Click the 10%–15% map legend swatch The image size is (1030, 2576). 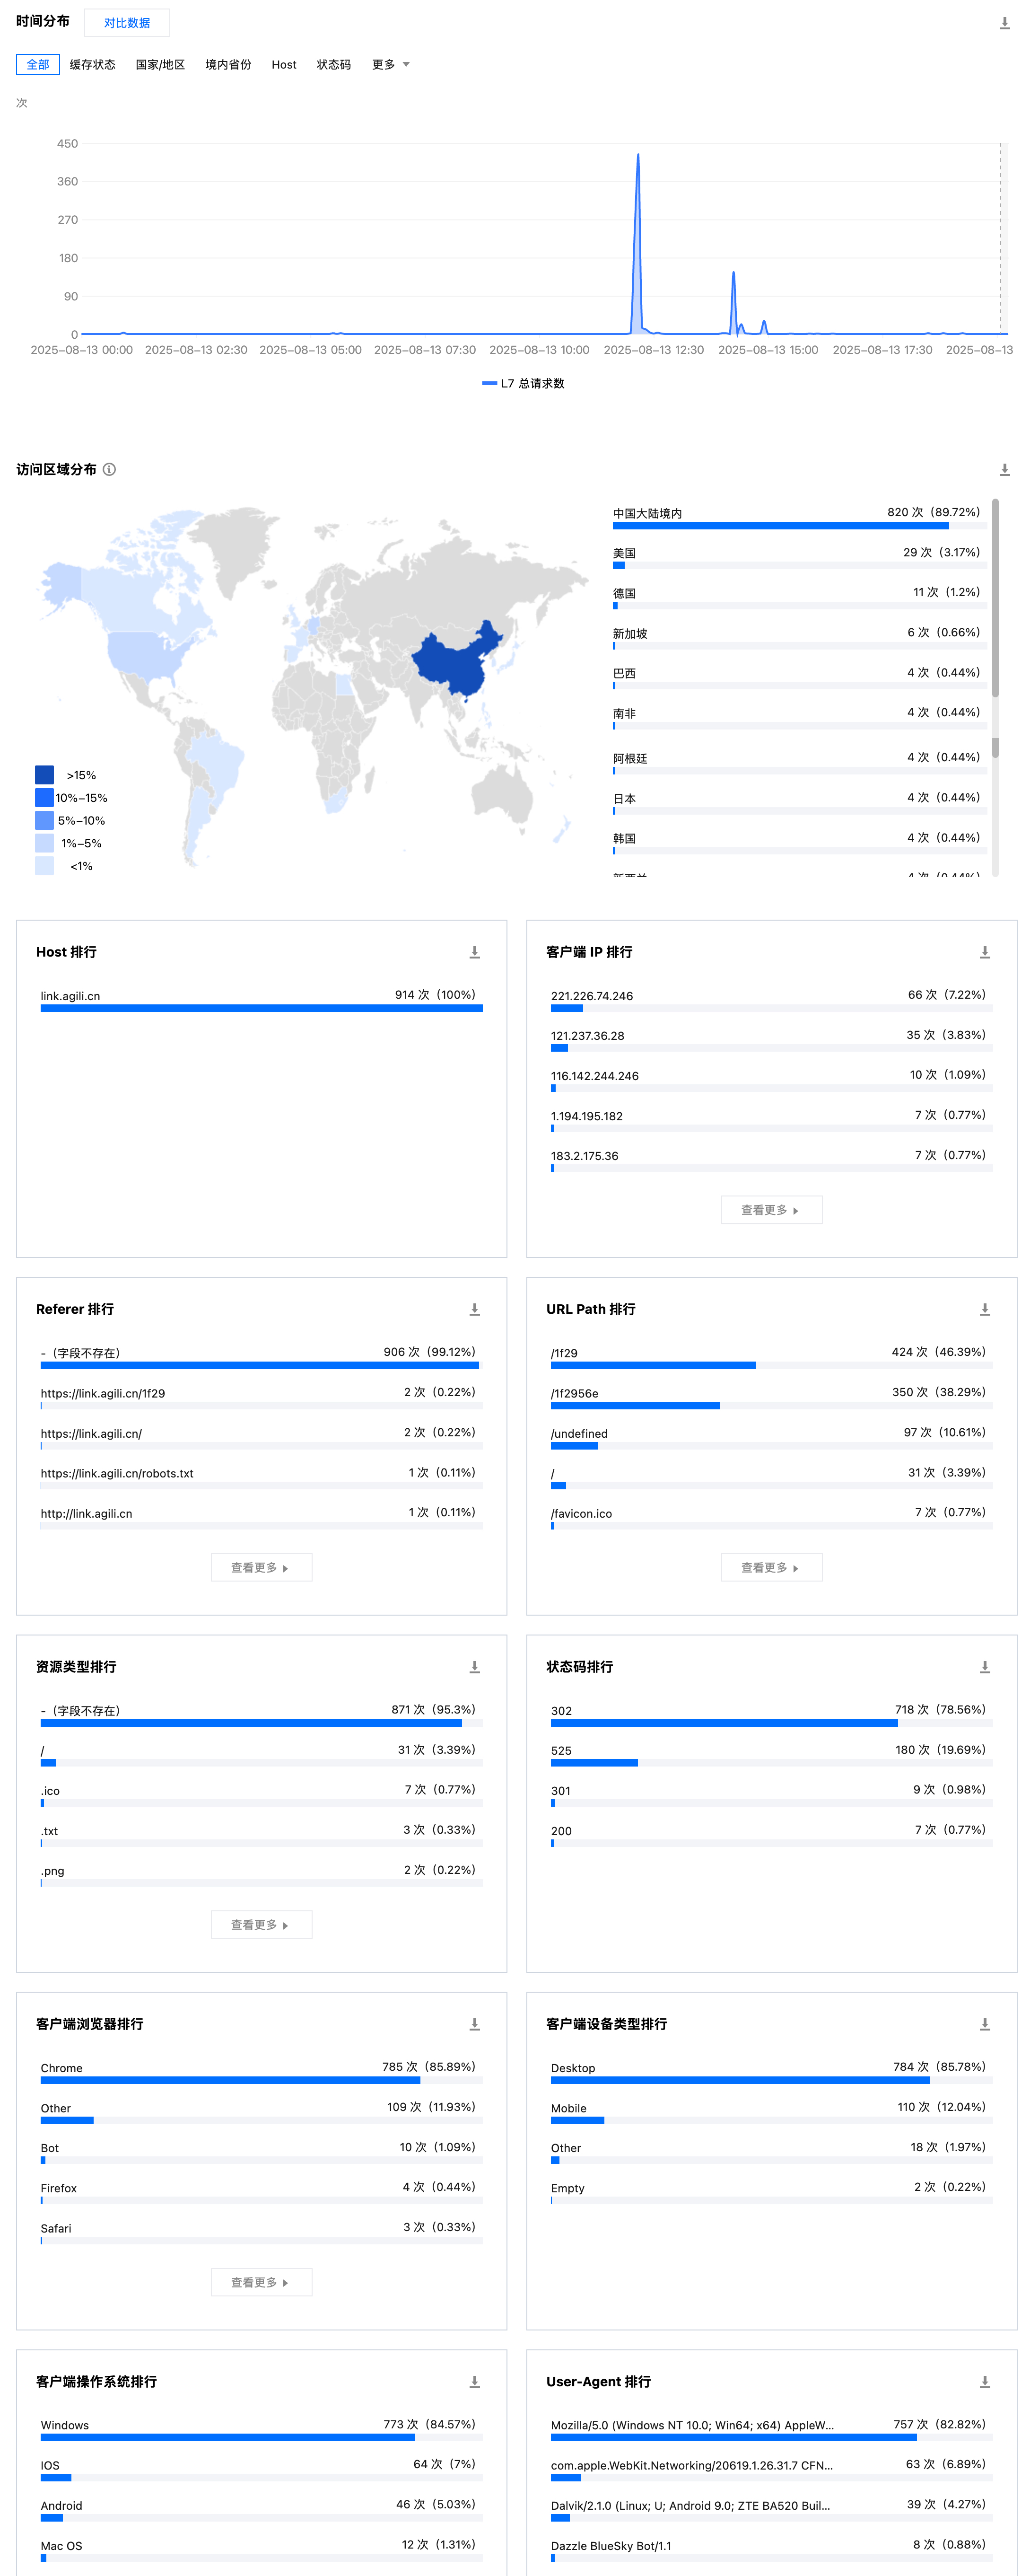click(x=44, y=797)
